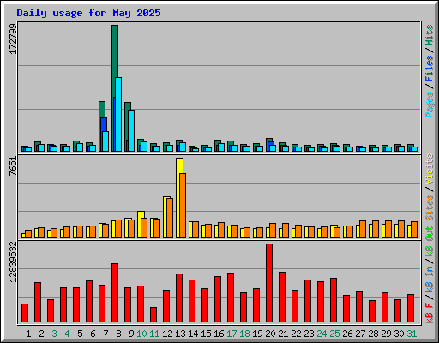Screen dimensions: 439x343
Task: Click the green day 25 axis label
Action: (334, 334)
